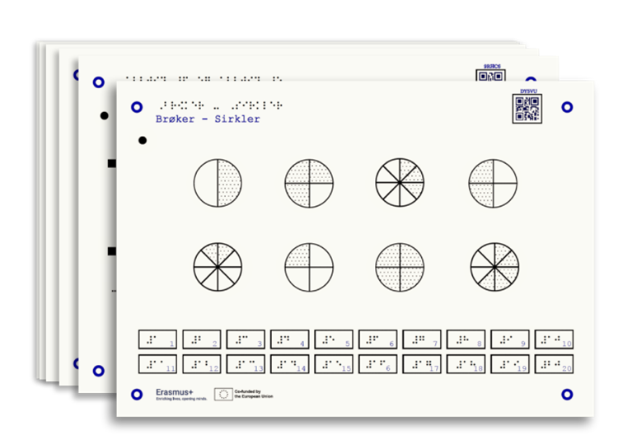
Task: Select the fully dotted quartered circle
Action: [x=400, y=267]
